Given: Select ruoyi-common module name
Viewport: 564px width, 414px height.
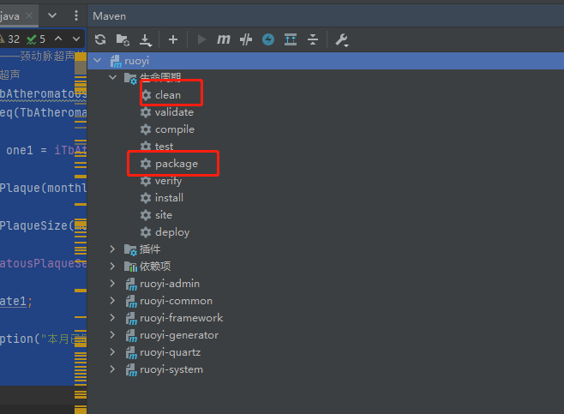Looking at the screenshot, I should pyautogui.click(x=176, y=301).
